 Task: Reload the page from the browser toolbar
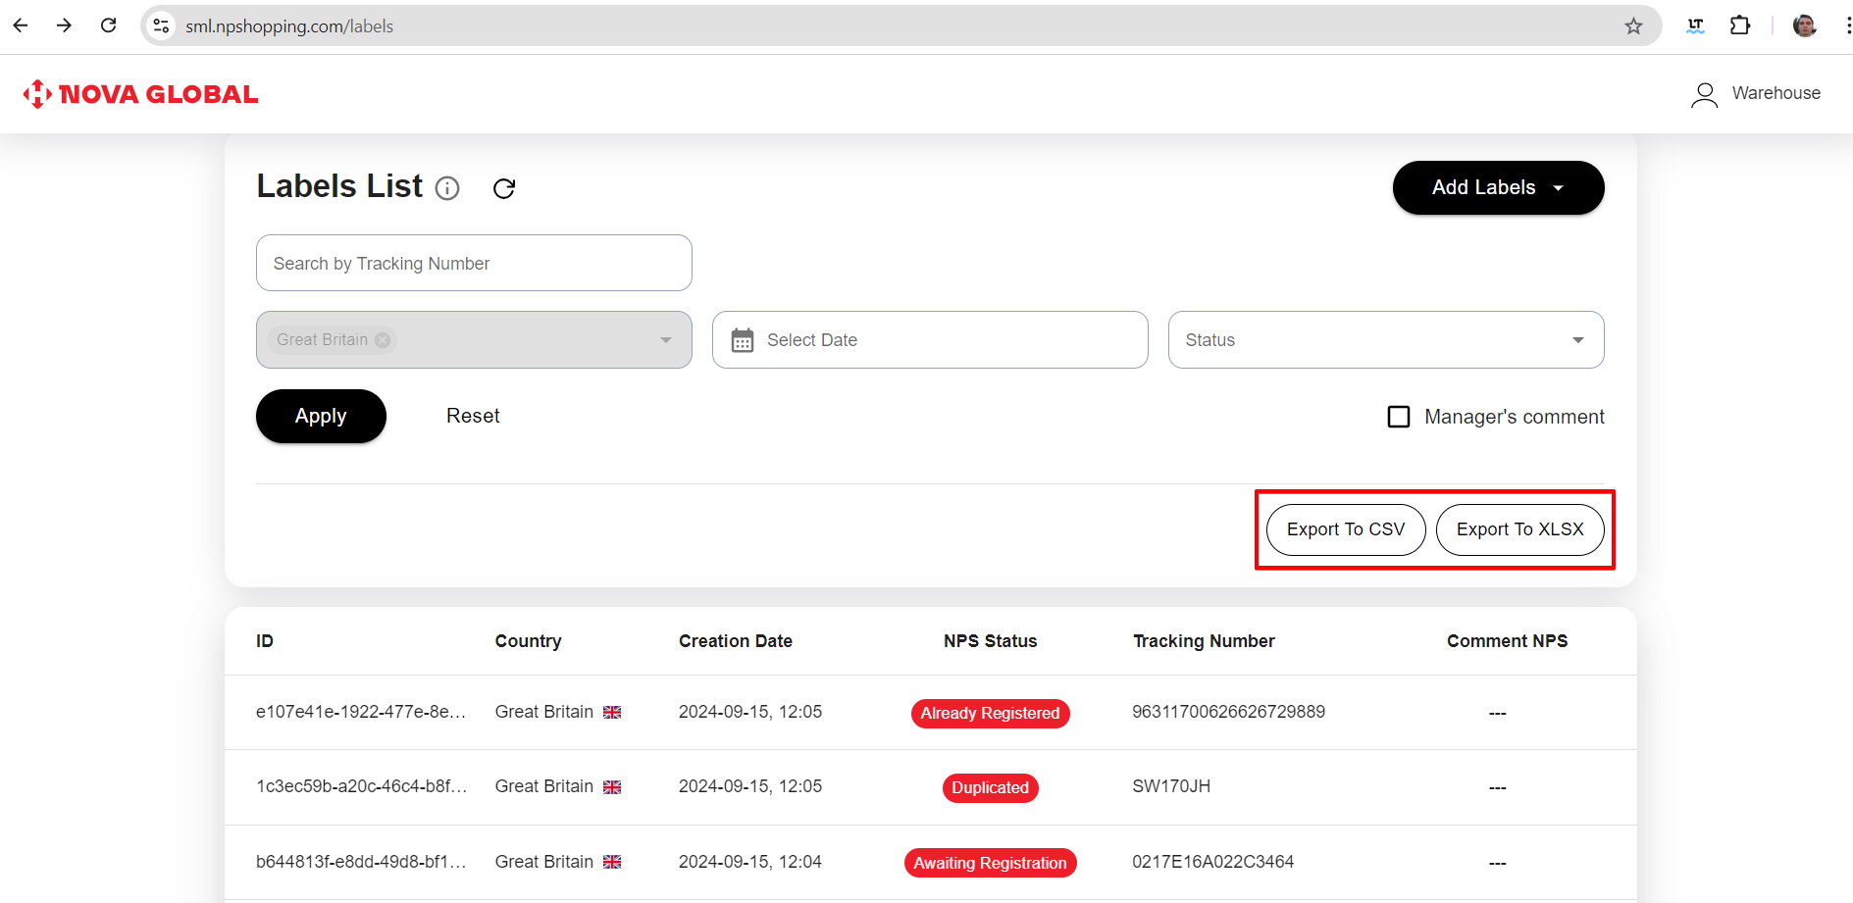point(109,25)
